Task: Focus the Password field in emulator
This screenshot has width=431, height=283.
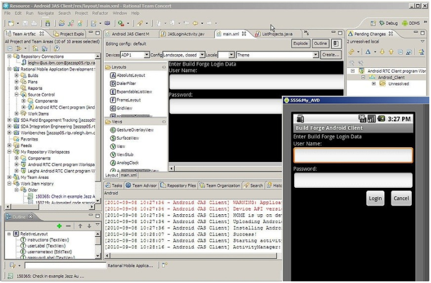Action: tap(353, 181)
